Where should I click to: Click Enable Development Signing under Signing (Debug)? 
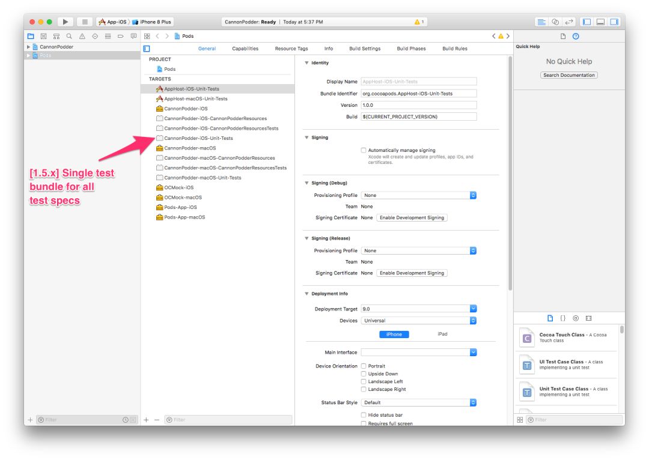pyautogui.click(x=412, y=217)
